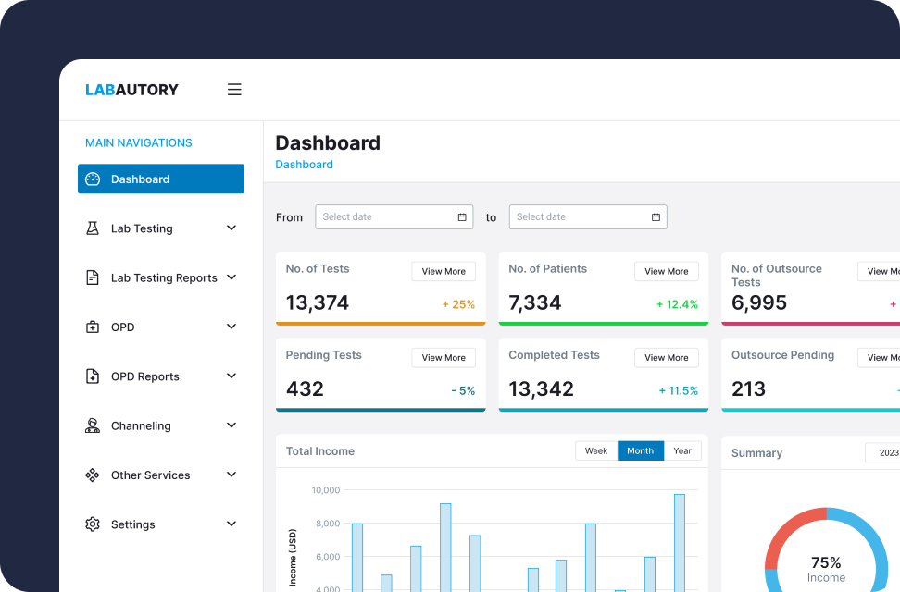The height and width of the screenshot is (592, 900).
Task: Open the Settings gear icon
Action: tap(93, 524)
